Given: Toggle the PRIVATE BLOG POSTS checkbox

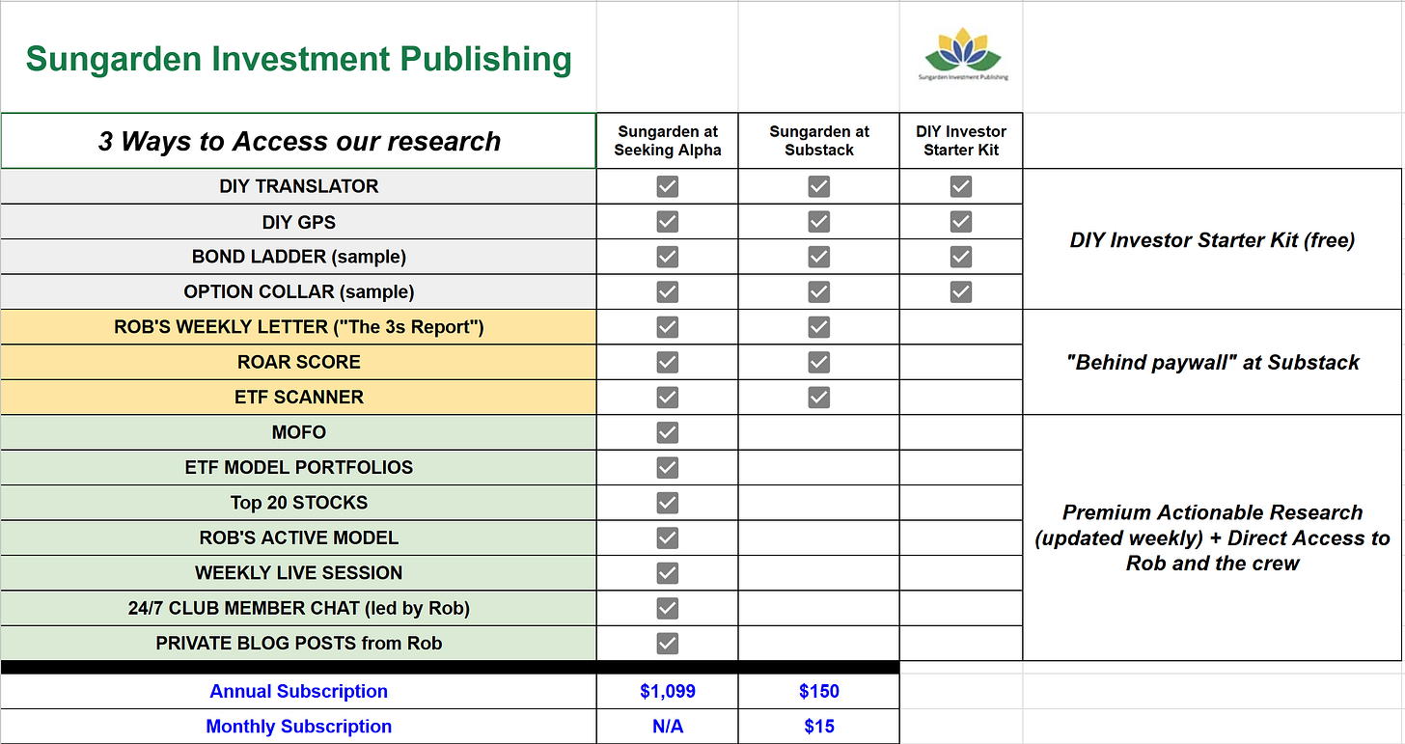Looking at the screenshot, I should point(667,643).
